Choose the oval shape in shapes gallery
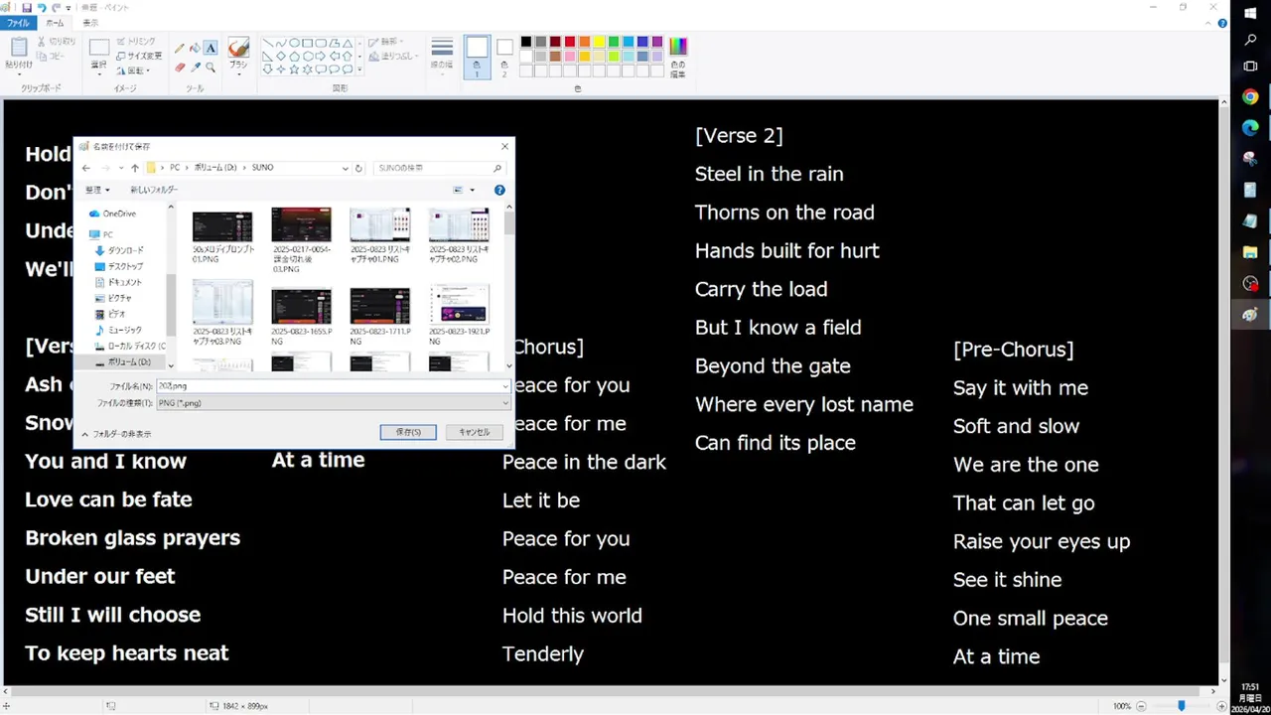 tap(294, 43)
